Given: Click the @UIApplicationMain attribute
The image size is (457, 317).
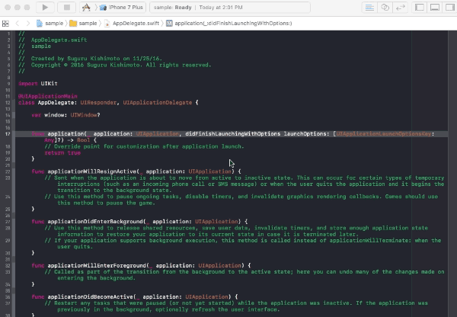Looking at the screenshot, I should tap(48, 96).
